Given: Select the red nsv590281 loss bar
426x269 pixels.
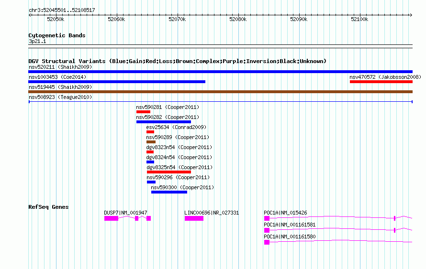Looking at the screenshot, I should pyautogui.click(x=143, y=112).
